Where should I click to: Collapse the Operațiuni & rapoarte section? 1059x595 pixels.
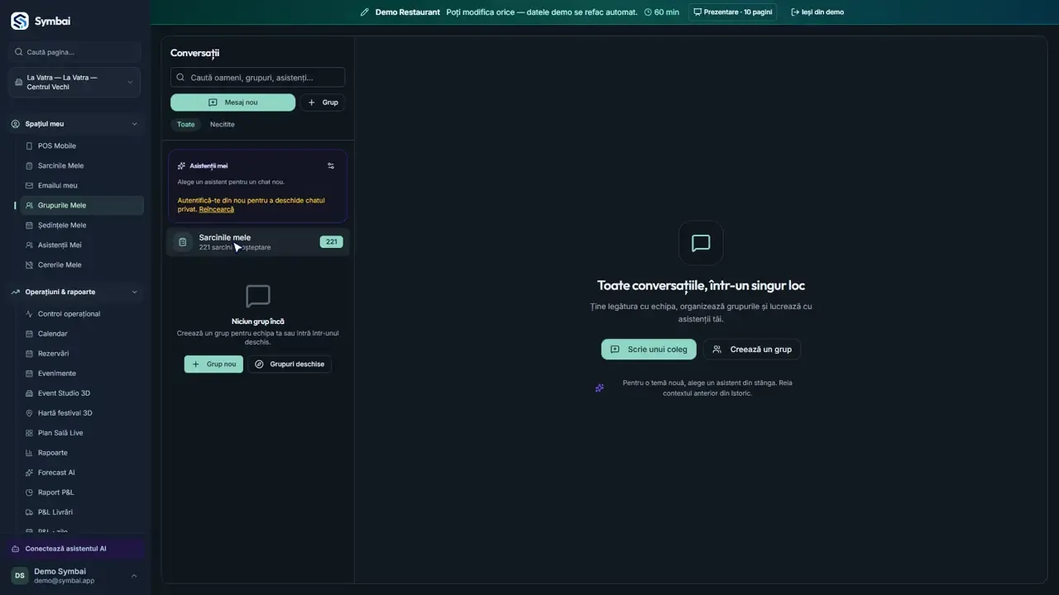[135, 292]
